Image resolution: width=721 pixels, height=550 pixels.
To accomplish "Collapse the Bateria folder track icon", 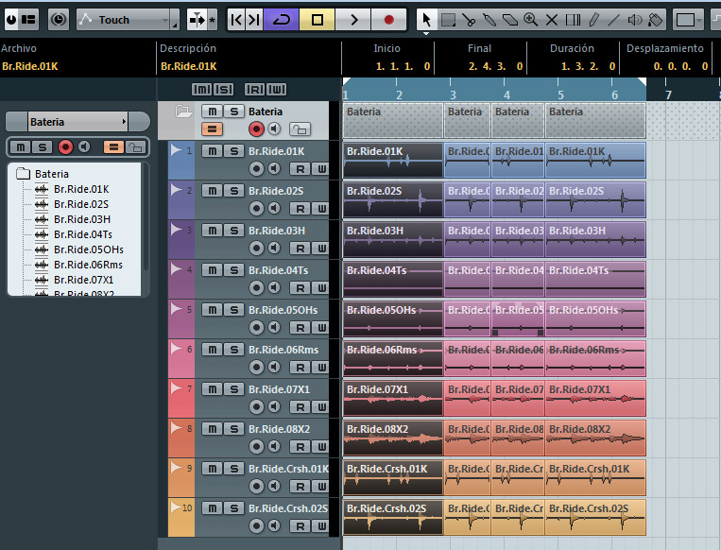I will [x=183, y=112].
